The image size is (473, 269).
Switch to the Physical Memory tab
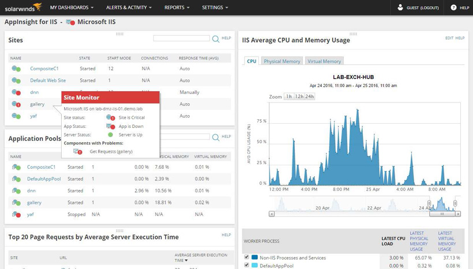click(282, 61)
